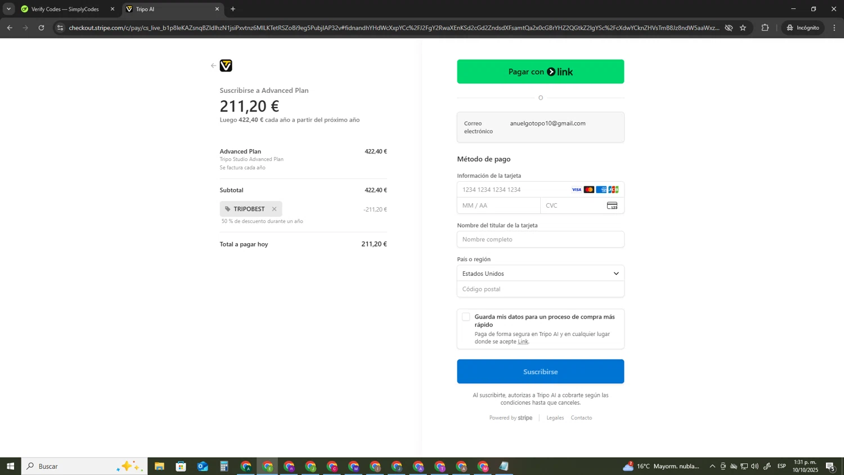This screenshot has height=475, width=844.
Task: Open weather widget showing 16°C
Action: (661, 466)
